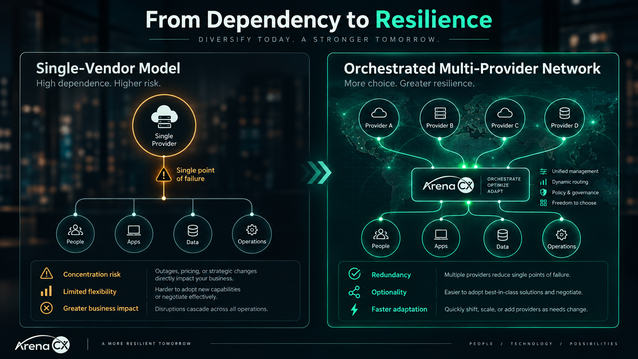Viewport: 638px width, 359px height.
Task: Click 'Disruptions cascade across all operations.'
Action: coord(211,309)
